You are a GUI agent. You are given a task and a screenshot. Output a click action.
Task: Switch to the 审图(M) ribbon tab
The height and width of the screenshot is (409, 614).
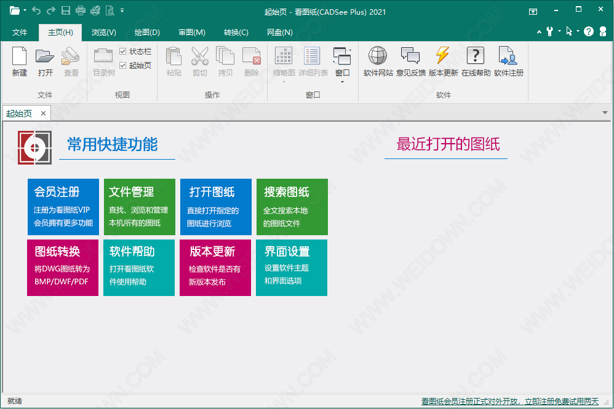pos(192,33)
